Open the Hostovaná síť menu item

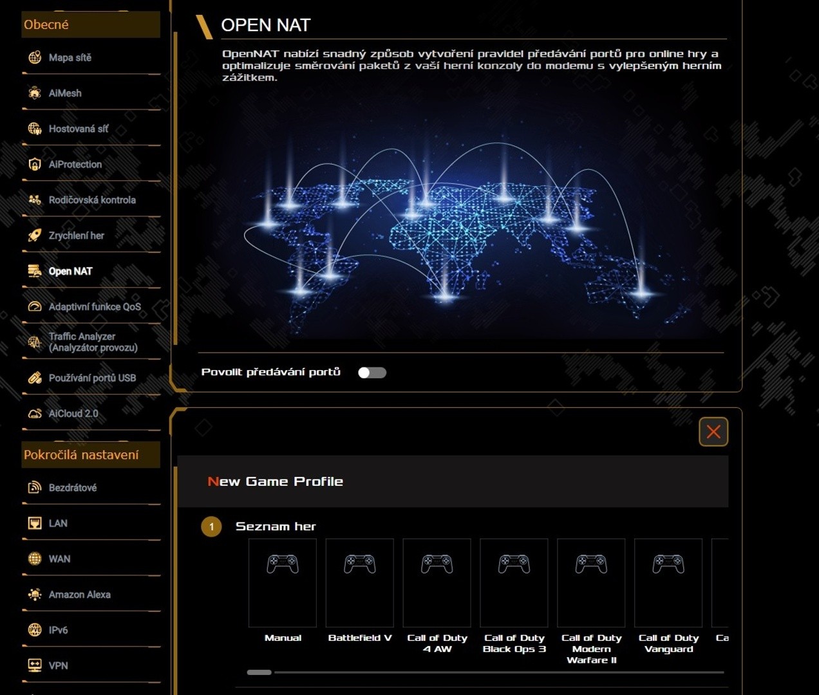tap(78, 129)
